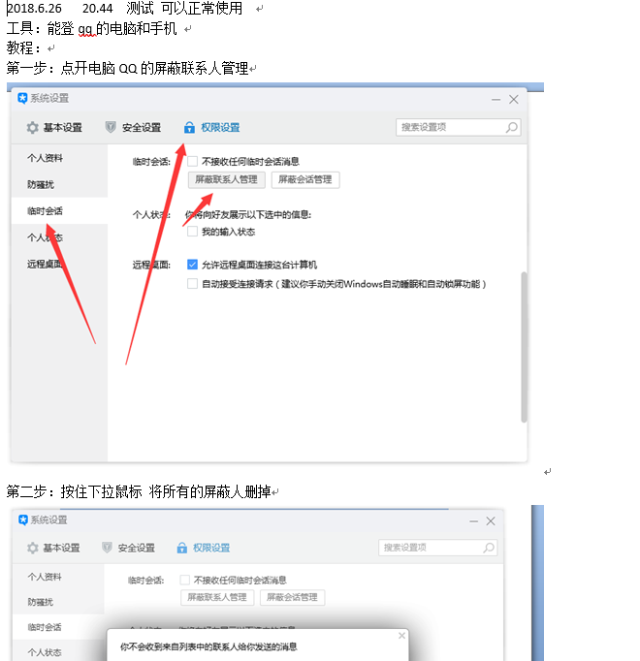
Task: Click the vertical scrollbar in first settings window
Action: (x=524, y=347)
